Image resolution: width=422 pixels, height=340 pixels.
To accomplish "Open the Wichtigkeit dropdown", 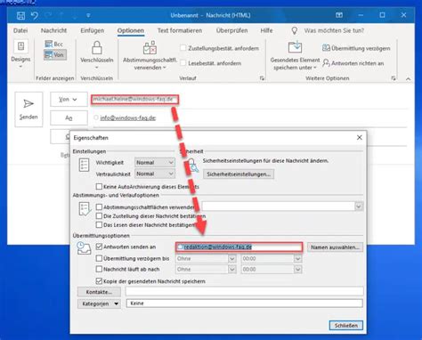I will pyautogui.click(x=155, y=163).
